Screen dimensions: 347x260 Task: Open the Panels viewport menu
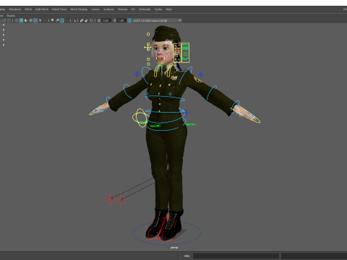point(11,16)
